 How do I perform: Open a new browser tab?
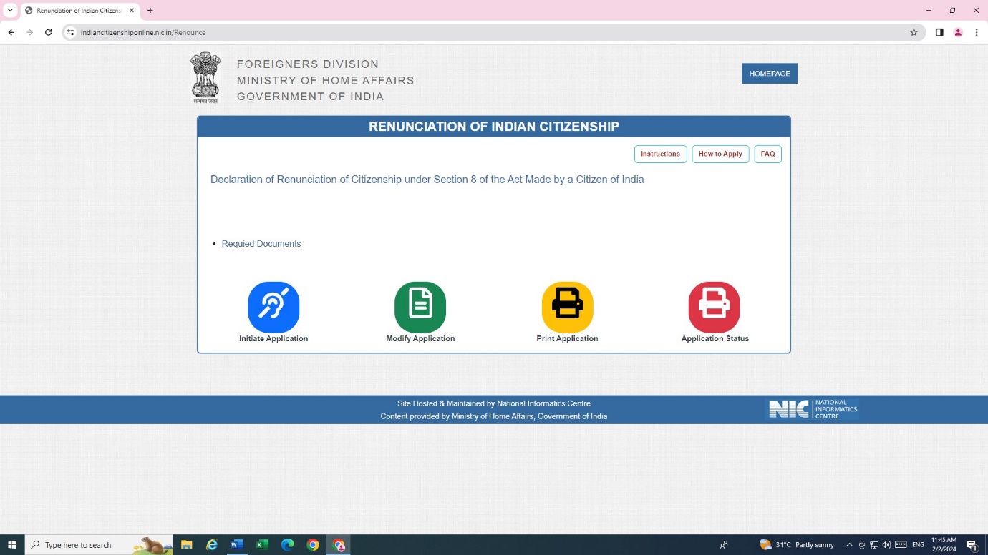click(150, 11)
